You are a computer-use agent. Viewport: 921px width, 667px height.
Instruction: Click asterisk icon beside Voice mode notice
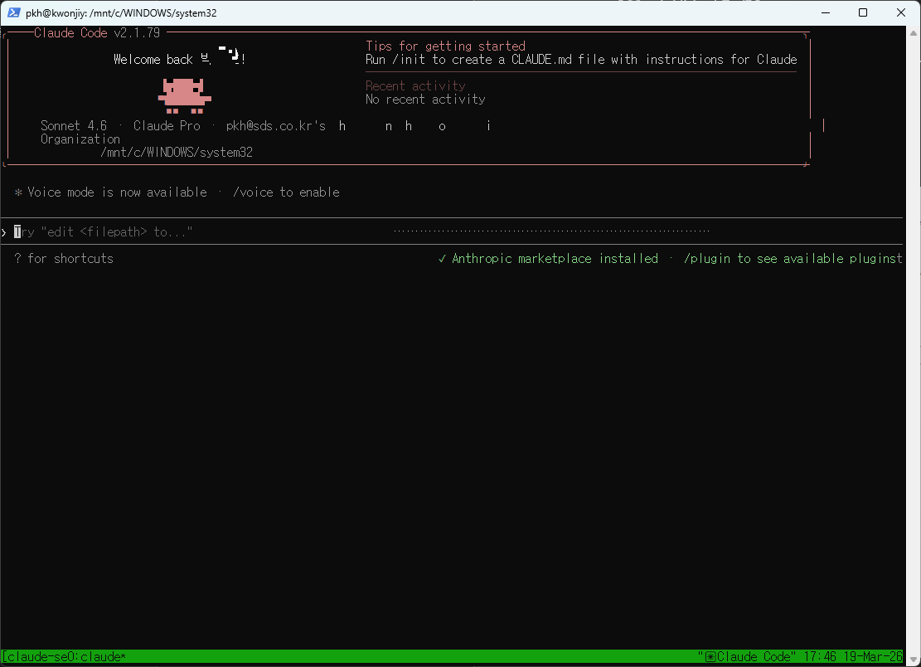(18, 192)
